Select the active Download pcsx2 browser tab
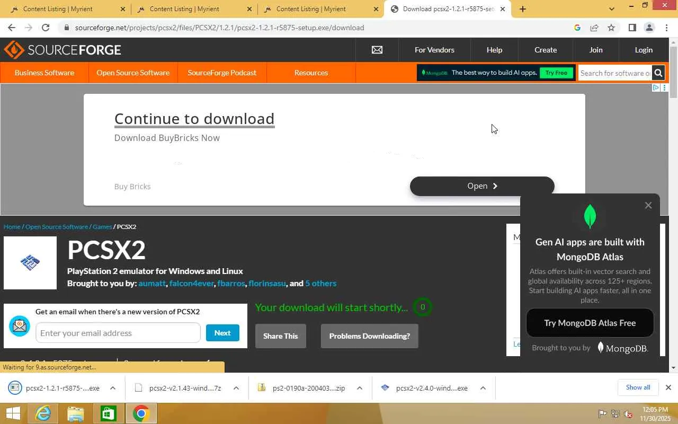 (448, 9)
